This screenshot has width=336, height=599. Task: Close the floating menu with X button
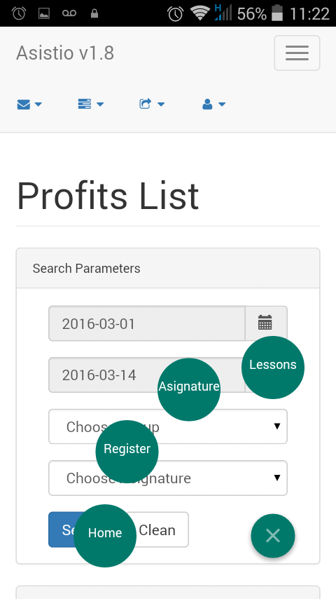273,536
